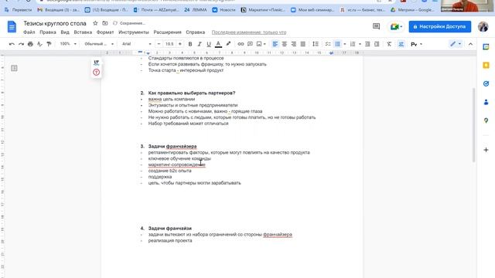This screenshot has width=495, height=278.
Task: Toggle Italic formatting
Action: 200,44
